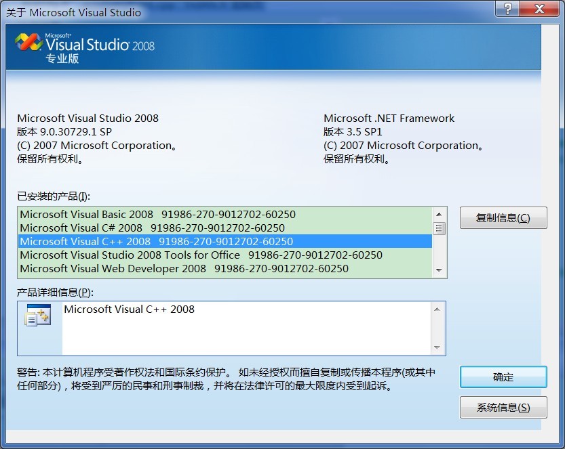Screen dimensions: 565x449
Task: Click the 'Microsoft Visual Studio 2008' heading text
Action: [87, 118]
